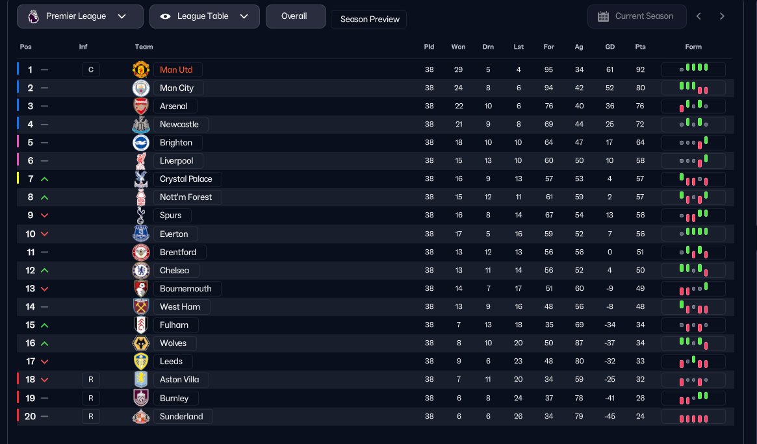Open the League Table view dropdown
This screenshot has height=444, width=757.
click(x=205, y=16)
